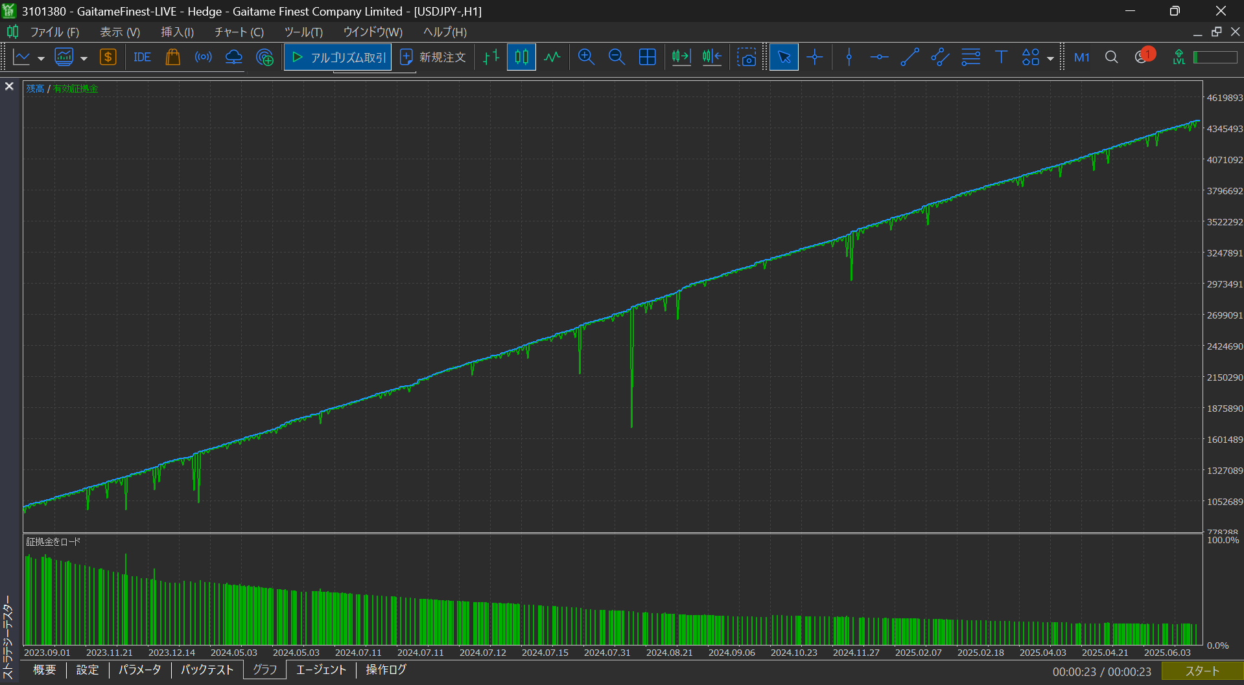The width and height of the screenshot is (1244, 685).
Task: Click the 新規注文 new order button
Action: 433,58
